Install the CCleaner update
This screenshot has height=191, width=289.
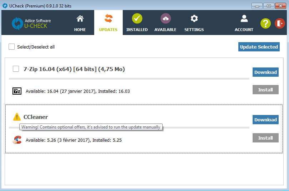pyautogui.click(x=265, y=138)
